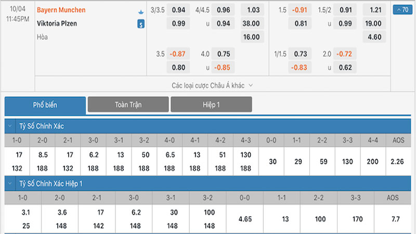
Task: Collapse the Tỷ Số Chính Xác section
Action: point(10,125)
